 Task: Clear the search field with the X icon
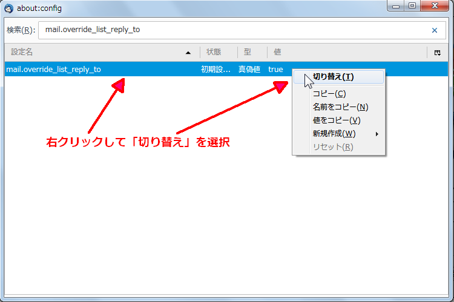point(434,30)
